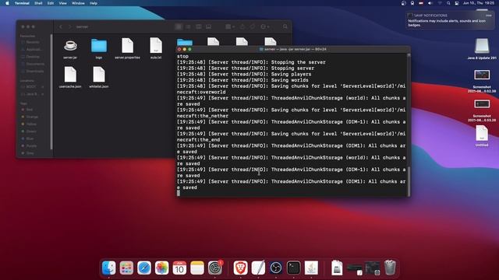Click date and time in menu bar
Screen dimensions: 499x280
pyautogui.click(x=479, y=3)
